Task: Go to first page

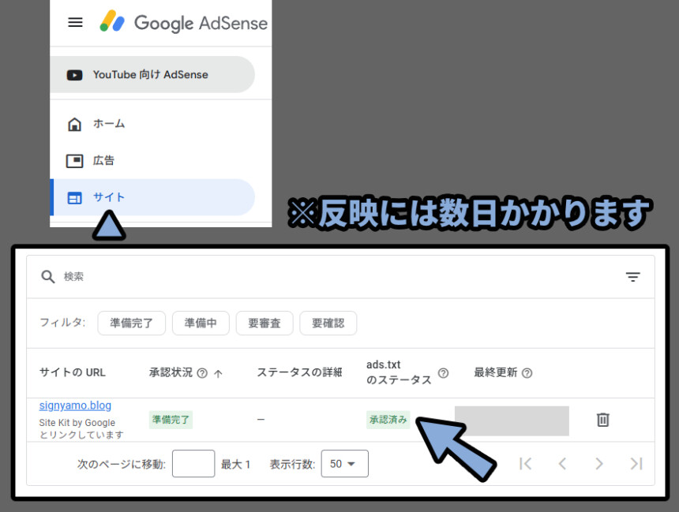Action: click(525, 464)
